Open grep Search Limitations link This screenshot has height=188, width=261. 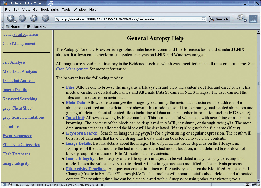(23, 117)
